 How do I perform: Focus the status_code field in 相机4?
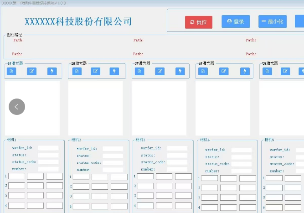242,164
